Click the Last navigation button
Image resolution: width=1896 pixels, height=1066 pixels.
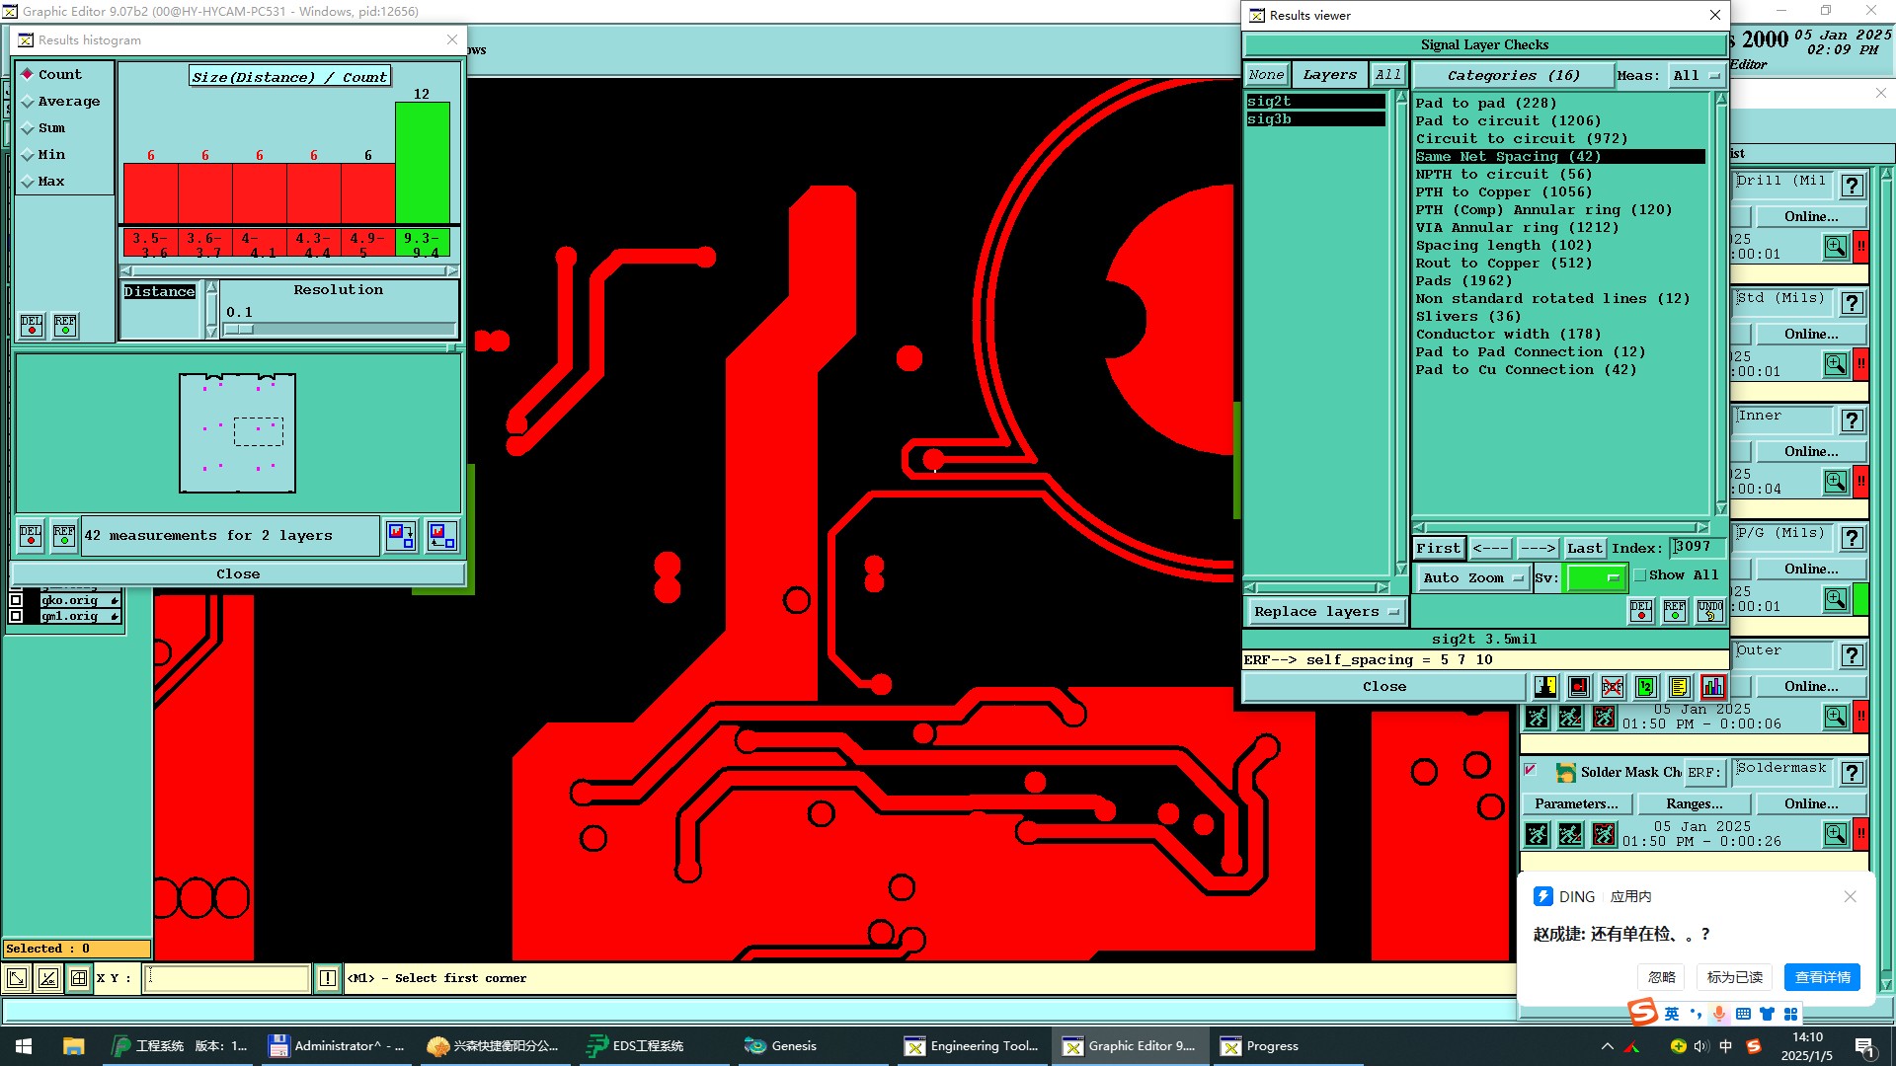pyautogui.click(x=1584, y=549)
